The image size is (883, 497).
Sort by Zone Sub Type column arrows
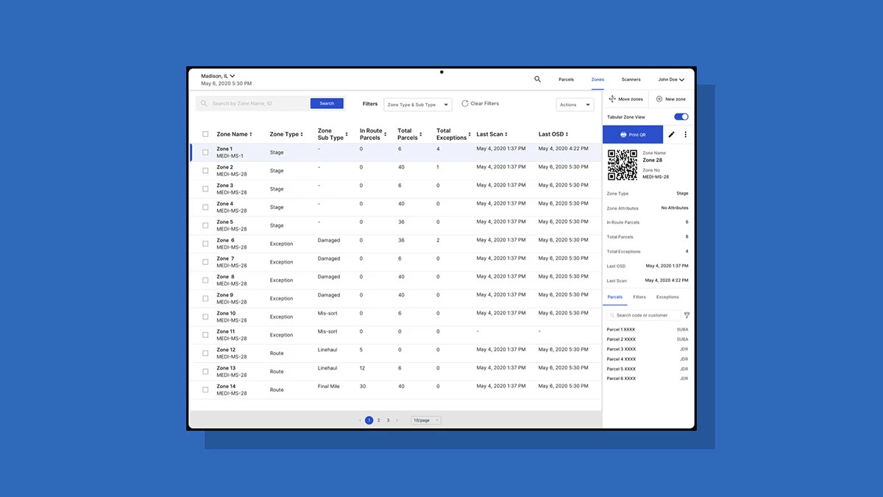pyautogui.click(x=347, y=135)
